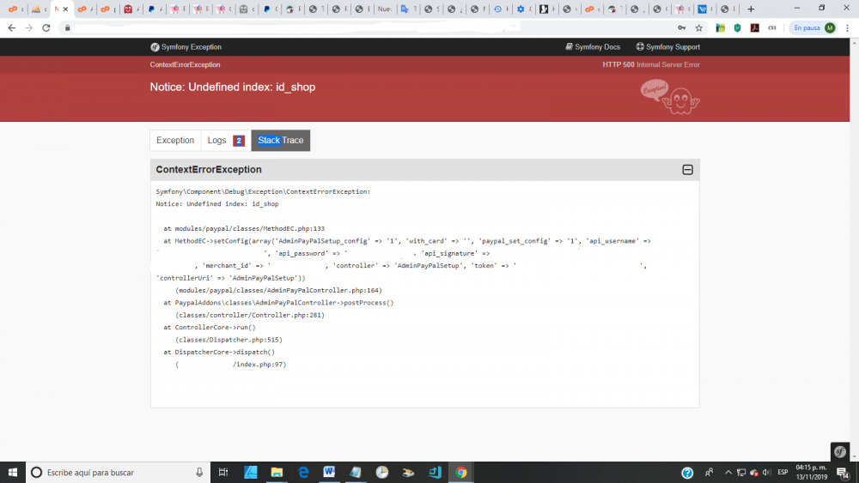
Task: Click the Symfony ghost exception illustration
Action: tap(670, 97)
